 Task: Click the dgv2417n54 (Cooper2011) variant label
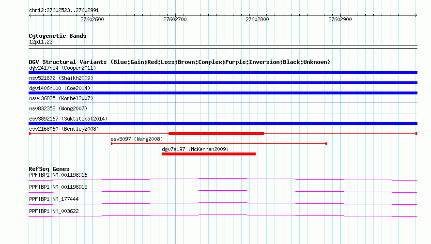(62, 68)
